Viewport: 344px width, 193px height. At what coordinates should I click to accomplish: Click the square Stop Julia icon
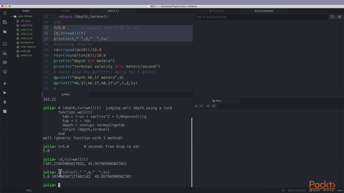[5, 111]
